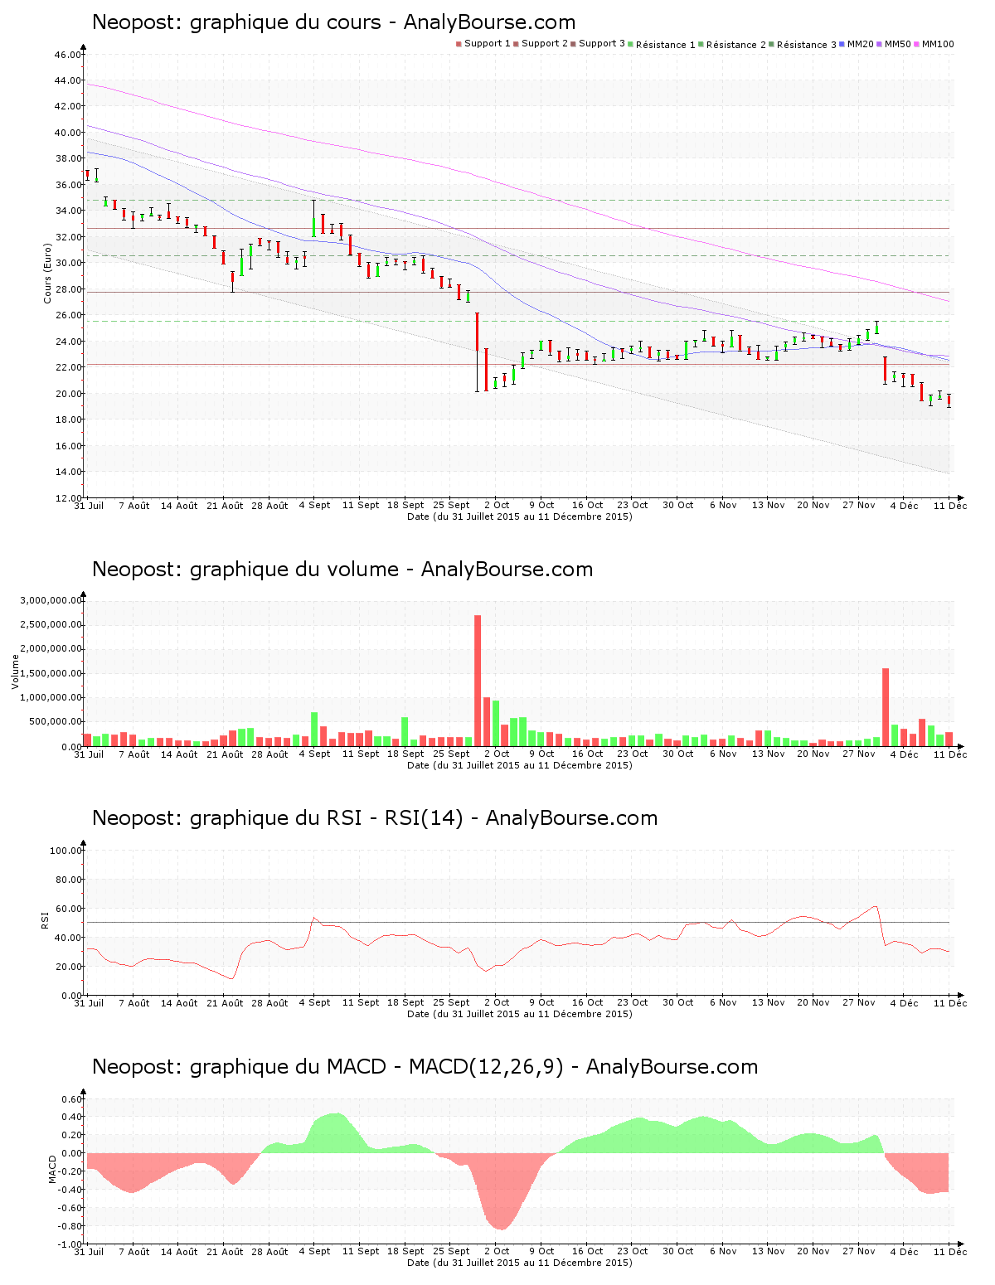Click the Résistance 2 legend marker
995x1285 pixels.
pyautogui.click(x=701, y=45)
